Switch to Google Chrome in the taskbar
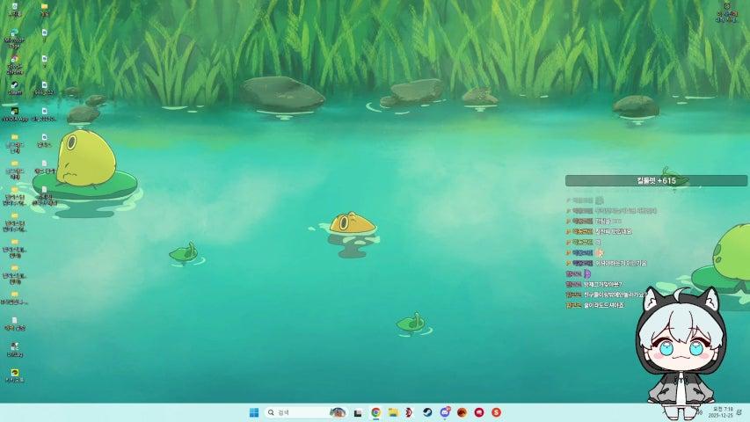The image size is (750, 422). pos(375,412)
